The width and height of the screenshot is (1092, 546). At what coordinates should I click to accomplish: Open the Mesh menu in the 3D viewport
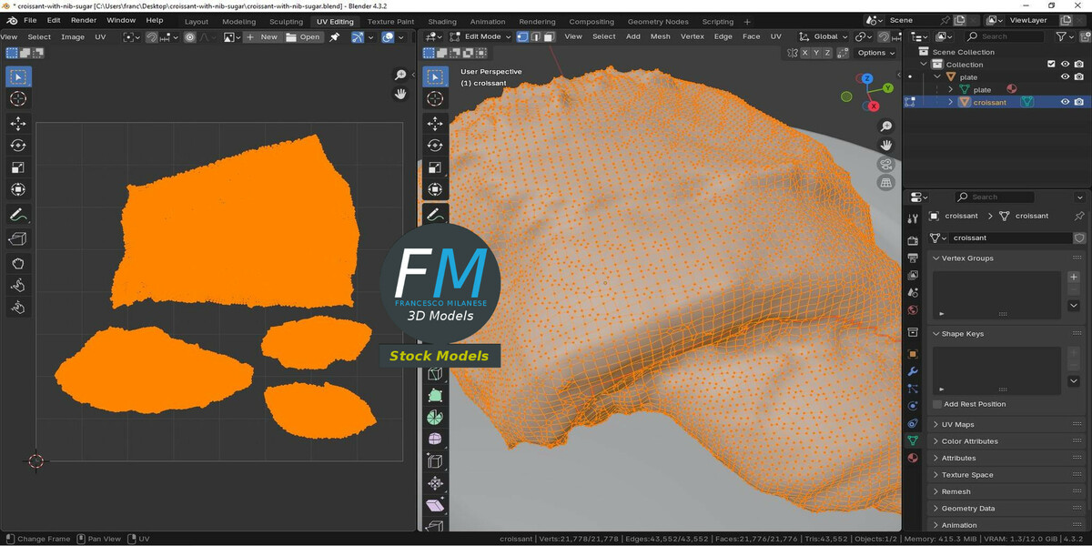(661, 36)
